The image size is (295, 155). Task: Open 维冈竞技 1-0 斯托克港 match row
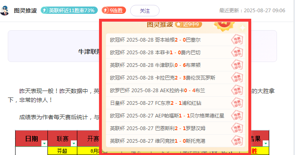(x=176, y=141)
